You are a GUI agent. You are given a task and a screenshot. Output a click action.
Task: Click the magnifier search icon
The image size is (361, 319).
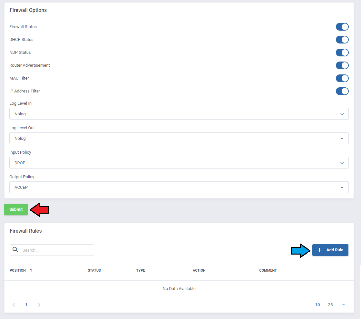point(15,250)
